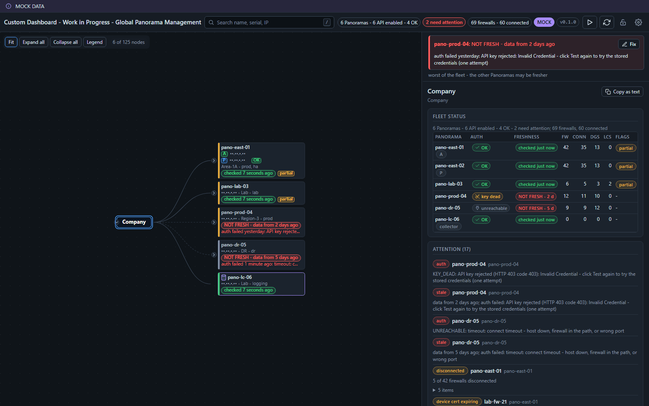This screenshot has width=649, height=406.
Task: Click the v0.1.0 version badge
Action: click(568, 22)
